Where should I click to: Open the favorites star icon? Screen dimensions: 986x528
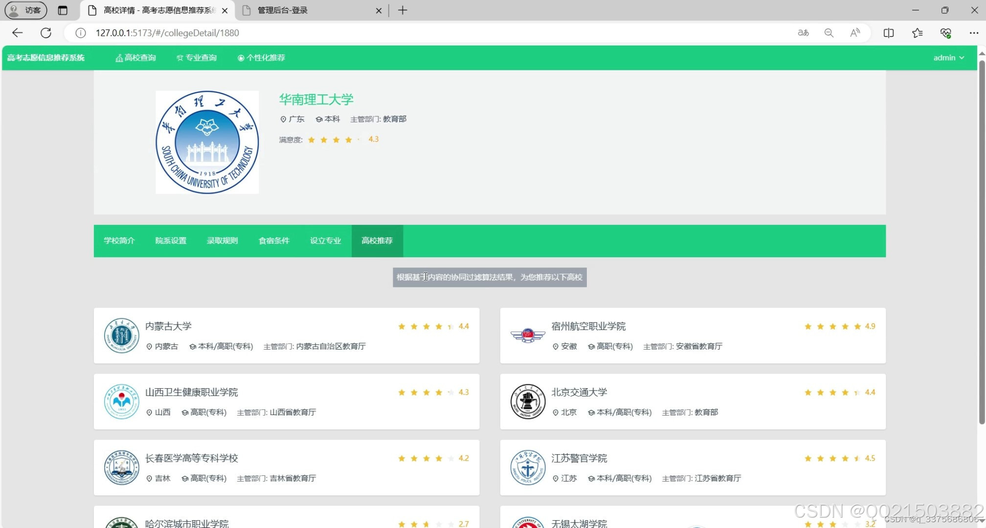point(917,33)
